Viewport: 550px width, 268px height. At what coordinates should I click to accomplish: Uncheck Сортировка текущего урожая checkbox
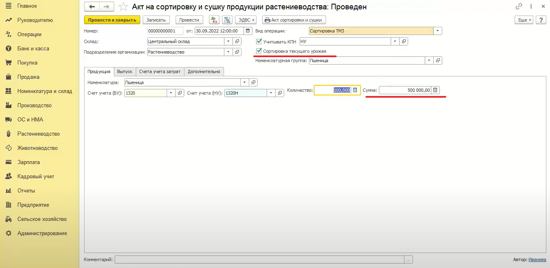[x=259, y=51]
